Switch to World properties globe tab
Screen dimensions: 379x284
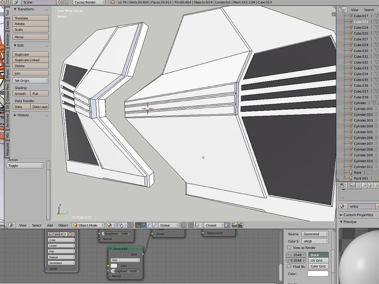click(370, 185)
